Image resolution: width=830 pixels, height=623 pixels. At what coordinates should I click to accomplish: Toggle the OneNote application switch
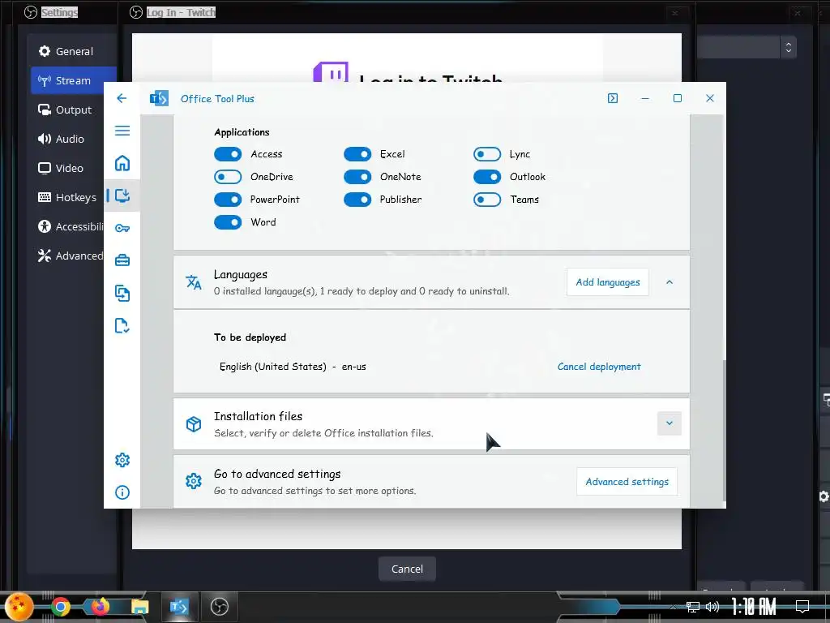pos(357,177)
